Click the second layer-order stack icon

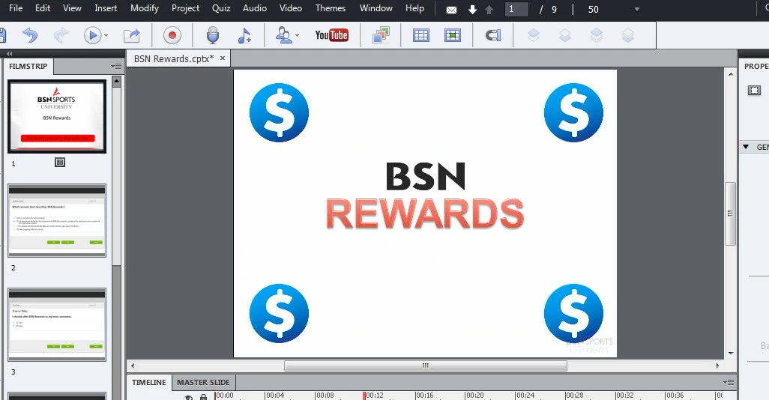[565, 35]
